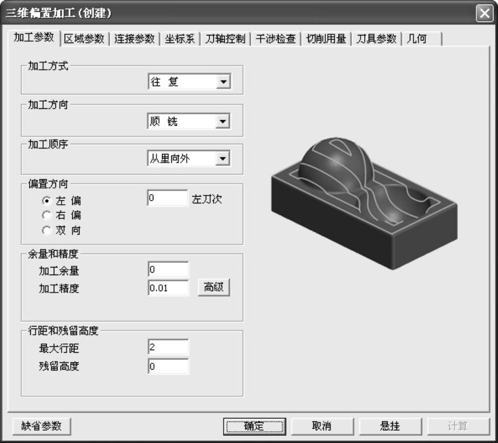498x443 pixels.
Task: Switch to the 几何 tab
Action: 416,39
